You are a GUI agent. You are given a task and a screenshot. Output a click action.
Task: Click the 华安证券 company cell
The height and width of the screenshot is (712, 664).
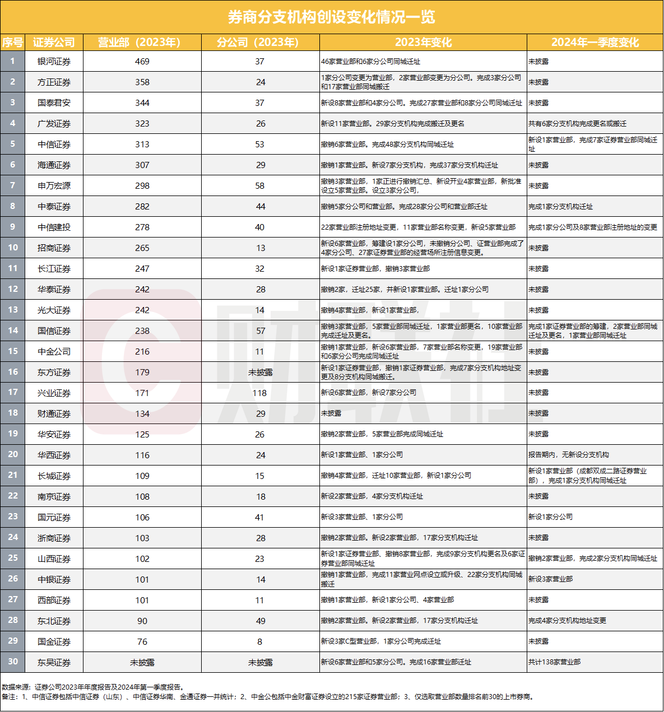54,435
